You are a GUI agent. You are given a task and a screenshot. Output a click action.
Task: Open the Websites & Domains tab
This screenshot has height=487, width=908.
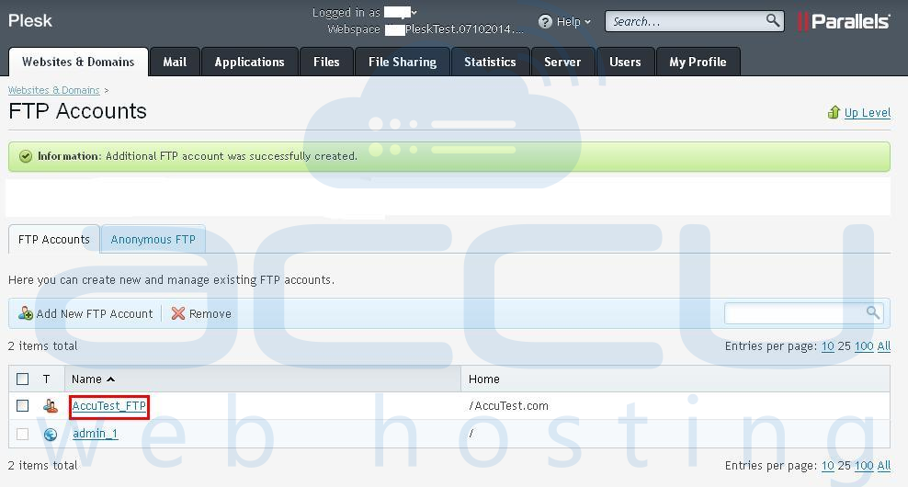[x=78, y=62]
